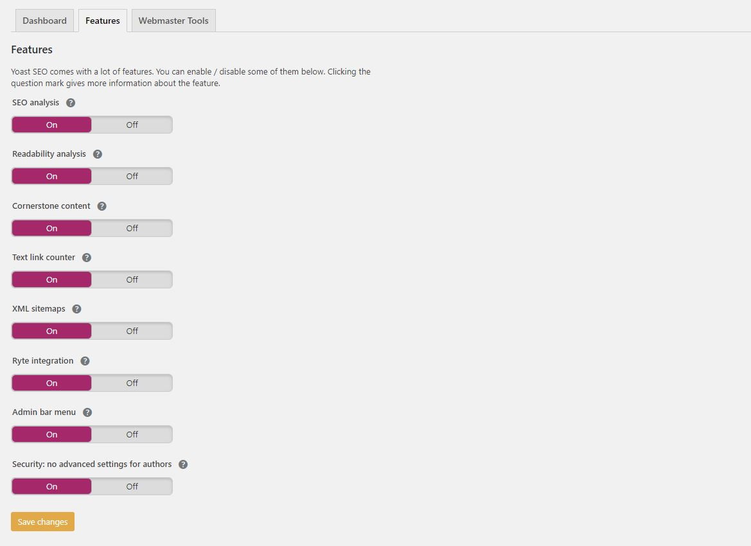Image resolution: width=751 pixels, height=546 pixels.
Task: Click the XML sitemaps question mark
Action: point(76,308)
